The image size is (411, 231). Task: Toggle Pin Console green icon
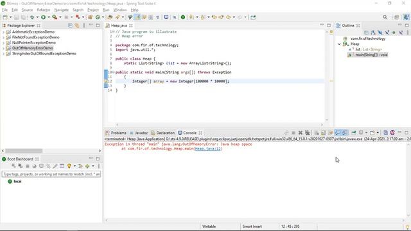354,133
